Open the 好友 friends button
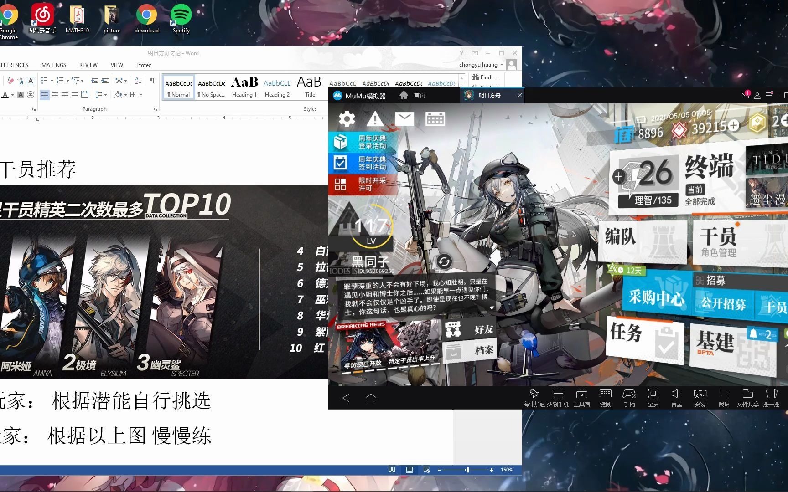The width and height of the screenshot is (788, 492). pos(469,329)
